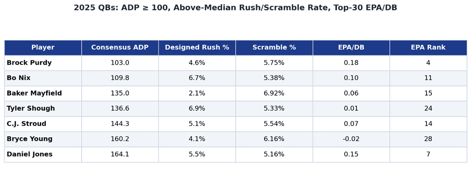
Task: Click the 103.0 ADP value cell
Action: (x=120, y=63)
